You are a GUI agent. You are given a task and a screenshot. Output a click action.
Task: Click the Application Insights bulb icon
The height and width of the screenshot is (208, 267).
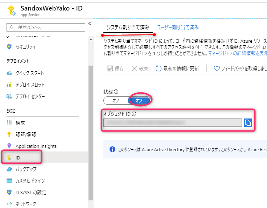tap(9, 146)
